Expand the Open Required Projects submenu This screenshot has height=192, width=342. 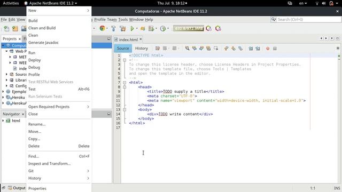(59, 107)
